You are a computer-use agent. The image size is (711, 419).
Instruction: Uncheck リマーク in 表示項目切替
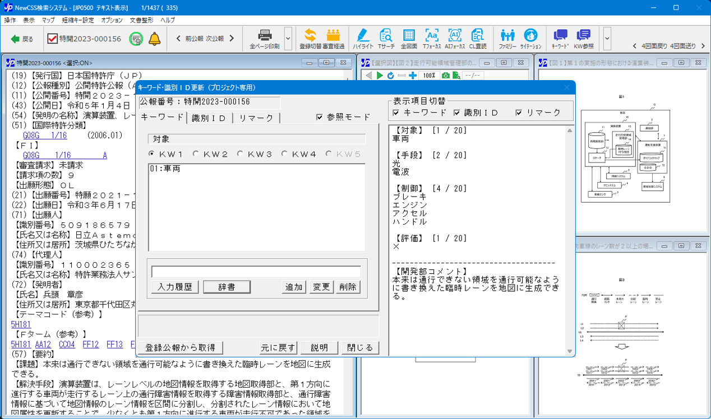tap(519, 113)
